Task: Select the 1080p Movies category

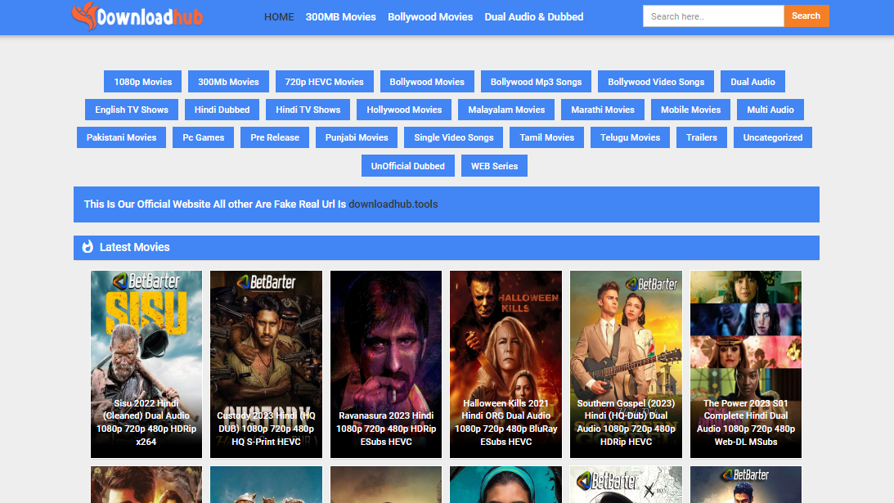Action: coord(142,82)
